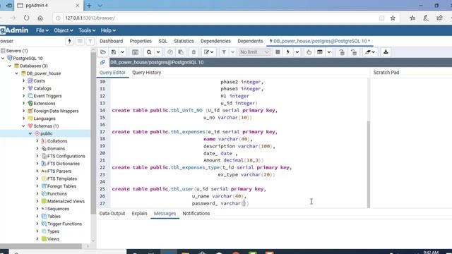Open the execute options dropdown arrow
Screen dimensions: 452x254
tap(297, 52)
